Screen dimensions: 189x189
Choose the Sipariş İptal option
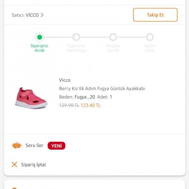point(34,164)
